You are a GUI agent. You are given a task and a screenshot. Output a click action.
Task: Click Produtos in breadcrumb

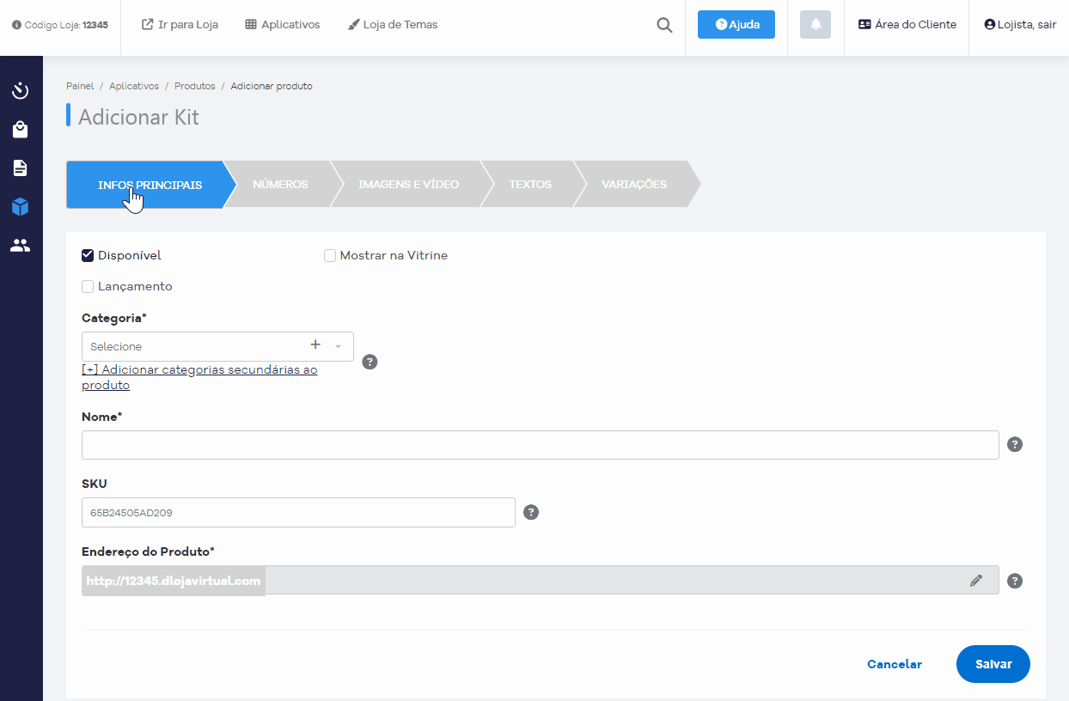pyautogui.click(x=195, y=86)
